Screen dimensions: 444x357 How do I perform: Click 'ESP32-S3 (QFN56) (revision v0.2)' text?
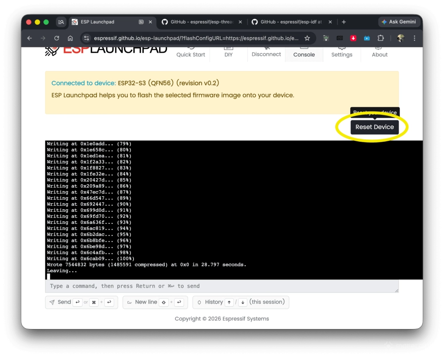168,83
